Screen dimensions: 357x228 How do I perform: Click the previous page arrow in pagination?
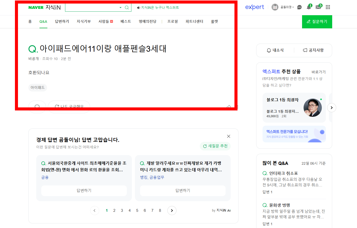94,211
